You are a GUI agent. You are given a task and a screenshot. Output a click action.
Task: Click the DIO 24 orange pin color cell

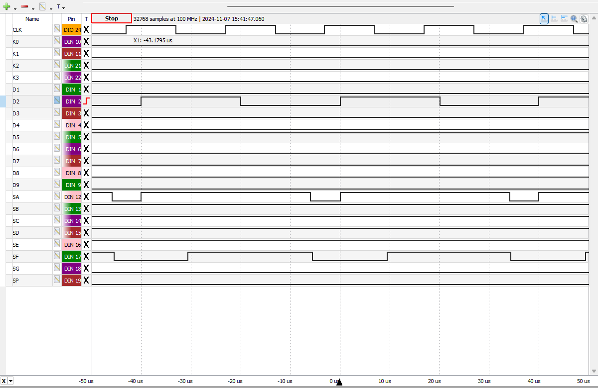[x=72, y=30]
